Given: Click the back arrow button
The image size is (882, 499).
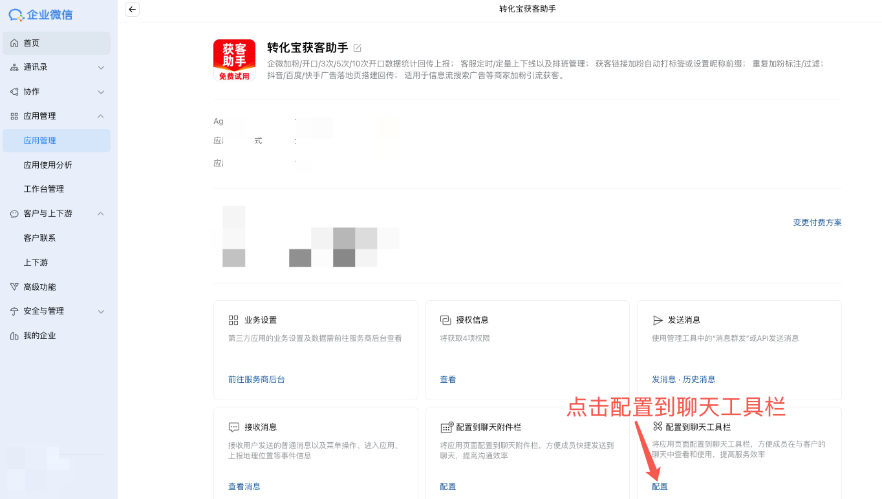Looking at the screenshot, I should [x=133, y=9].
